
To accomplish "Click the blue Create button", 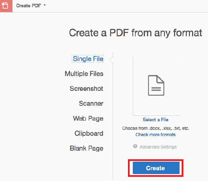I will [x=156, y=168].
